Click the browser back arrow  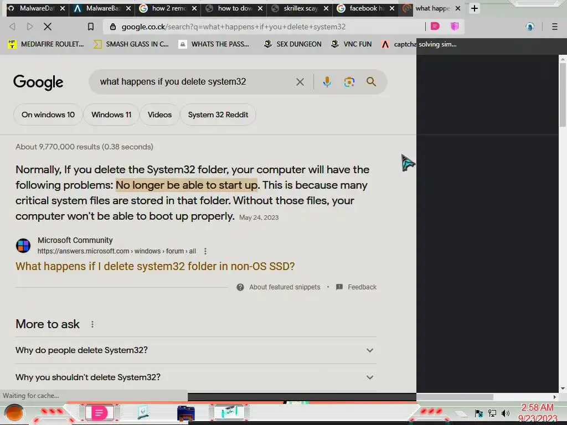coord(12,27)
